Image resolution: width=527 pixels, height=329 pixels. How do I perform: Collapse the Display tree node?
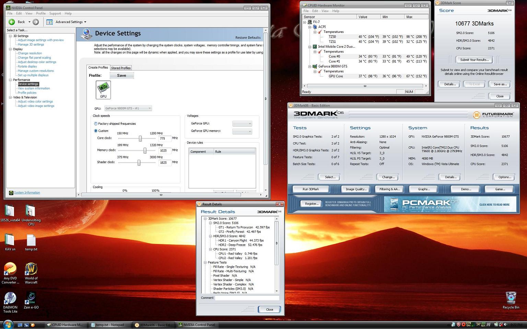click(x=10, y=49)
